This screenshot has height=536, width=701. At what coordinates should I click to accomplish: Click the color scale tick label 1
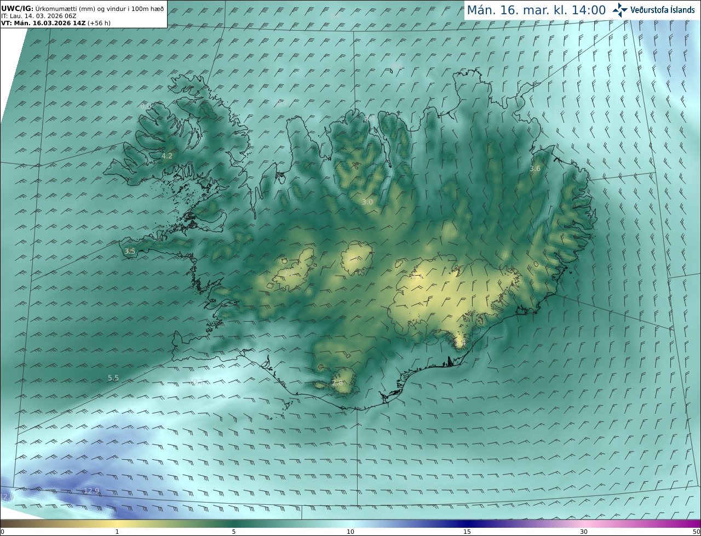(117, 532)
